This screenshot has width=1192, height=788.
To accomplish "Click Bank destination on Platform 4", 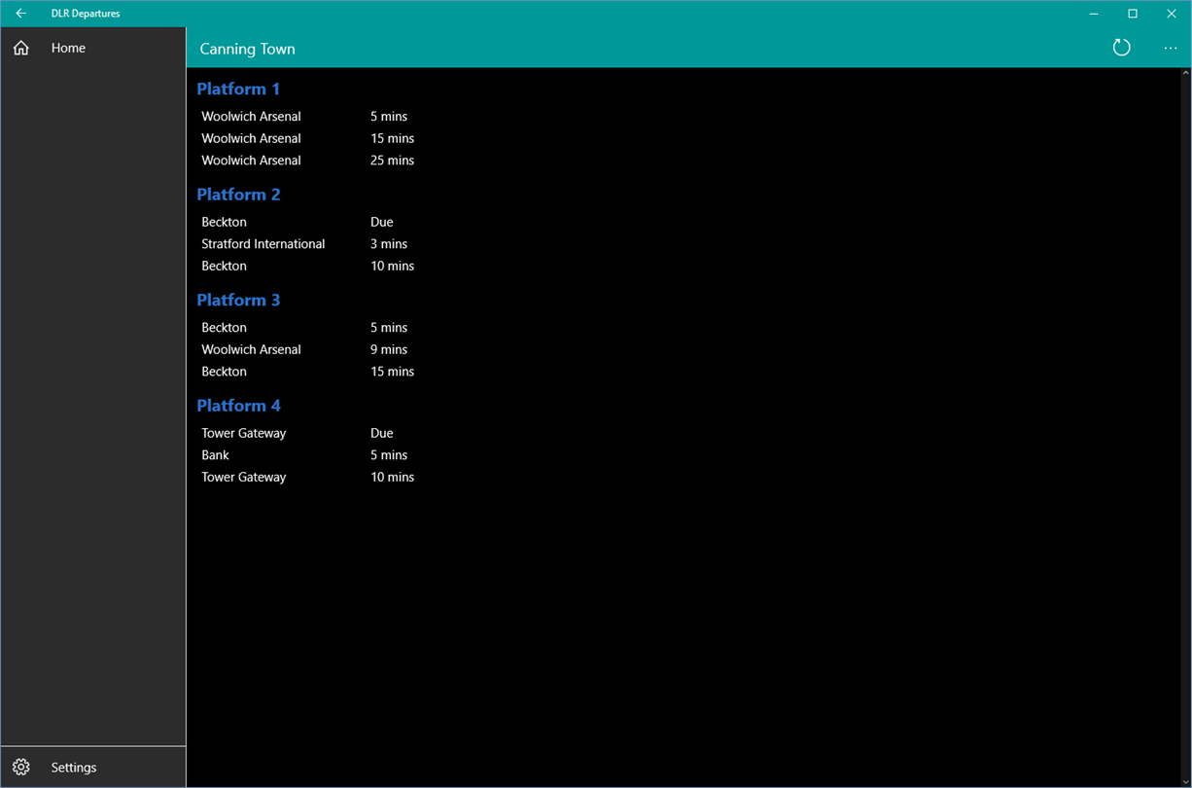I will point(215,455).
